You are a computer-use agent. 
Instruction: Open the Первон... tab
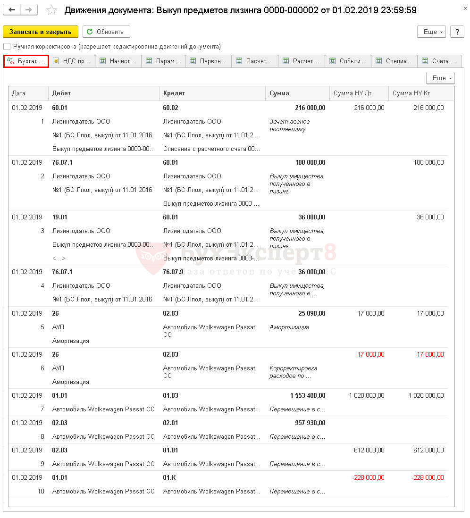[x=208, y=61]
